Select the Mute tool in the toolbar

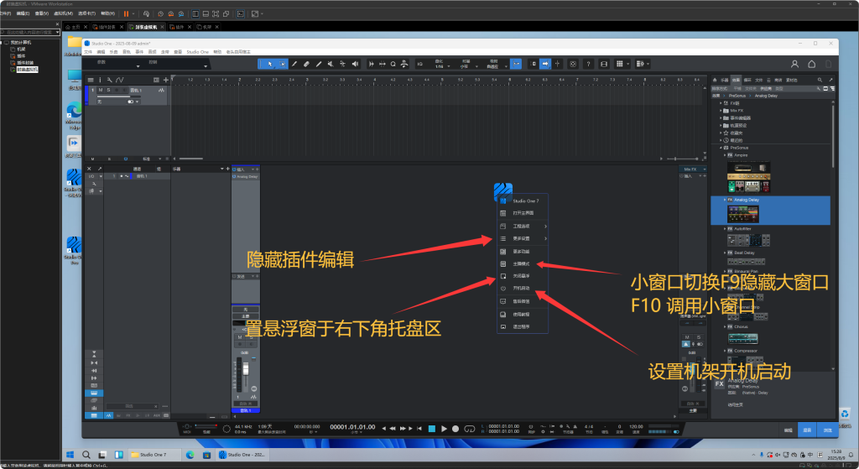pyautogui.click(x=331, y=64)
